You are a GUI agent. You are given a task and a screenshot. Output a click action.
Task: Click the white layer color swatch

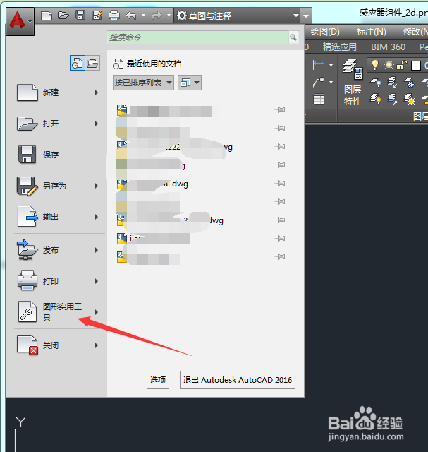tap(416, 66)
